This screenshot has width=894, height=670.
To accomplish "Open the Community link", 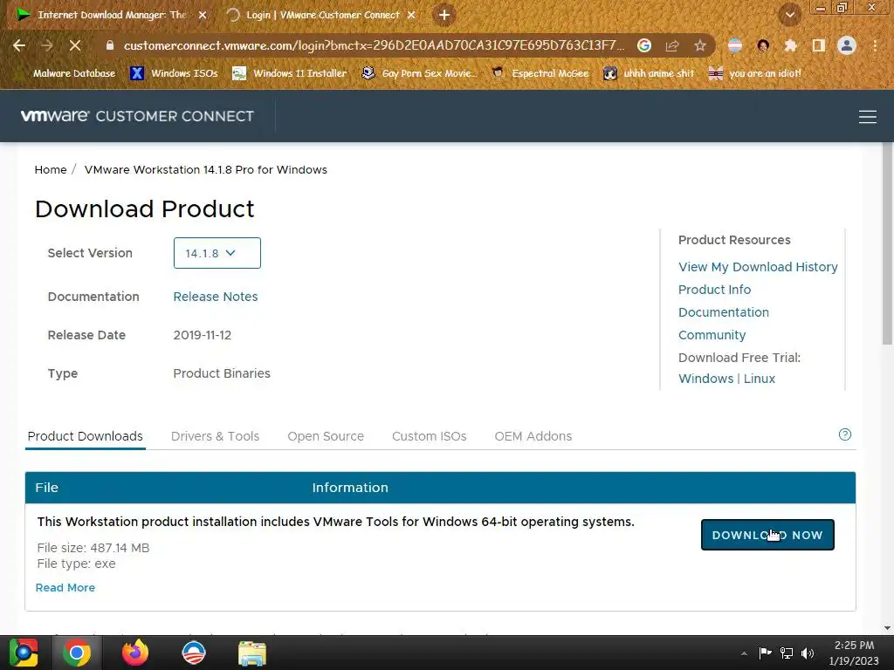I will (x=712, y=335).
